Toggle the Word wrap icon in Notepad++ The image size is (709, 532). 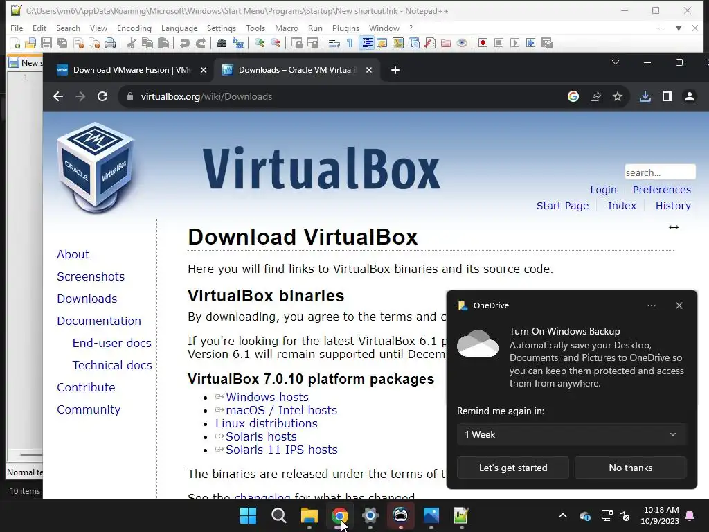click(334, 43)
